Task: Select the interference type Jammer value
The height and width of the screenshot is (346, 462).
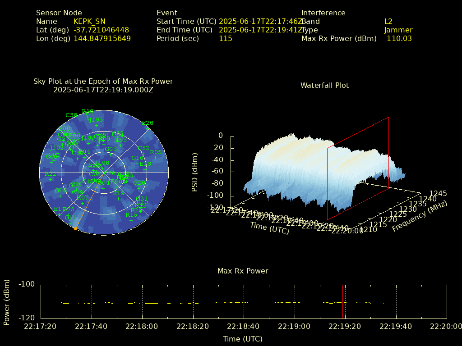Action: point(398,30)
